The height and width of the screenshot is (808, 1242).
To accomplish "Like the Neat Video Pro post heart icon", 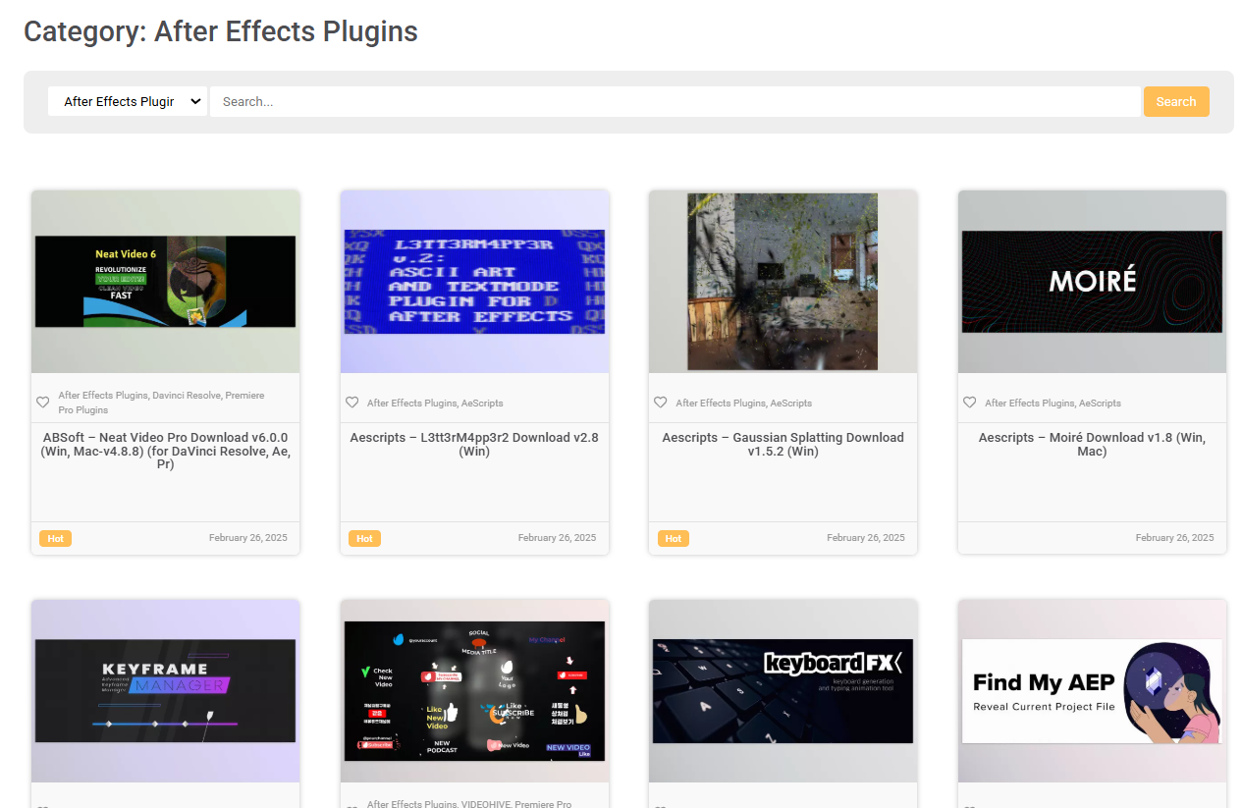I will (43, 403).
